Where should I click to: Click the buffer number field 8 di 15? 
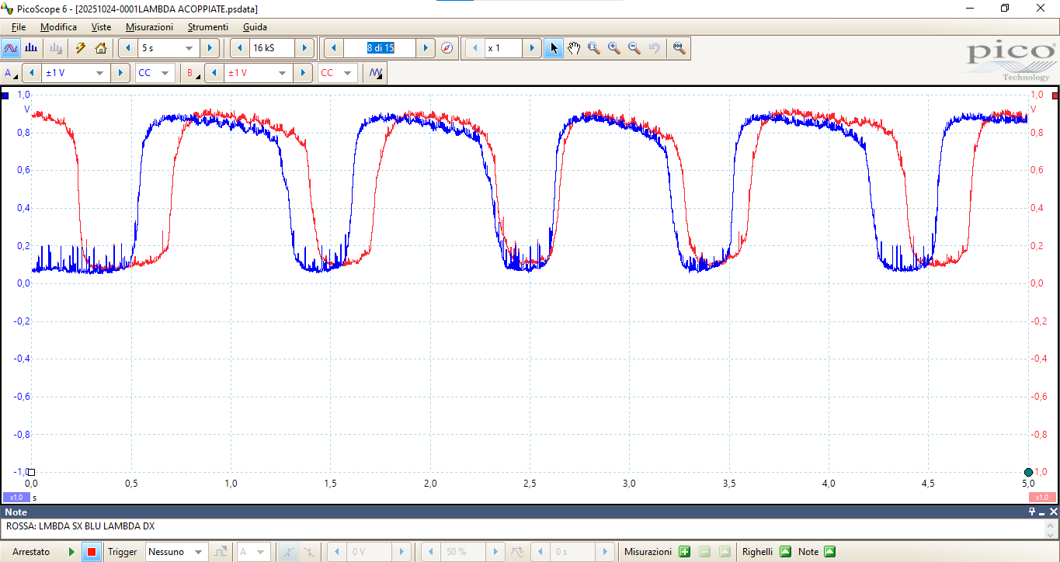(x=380, y=48)
